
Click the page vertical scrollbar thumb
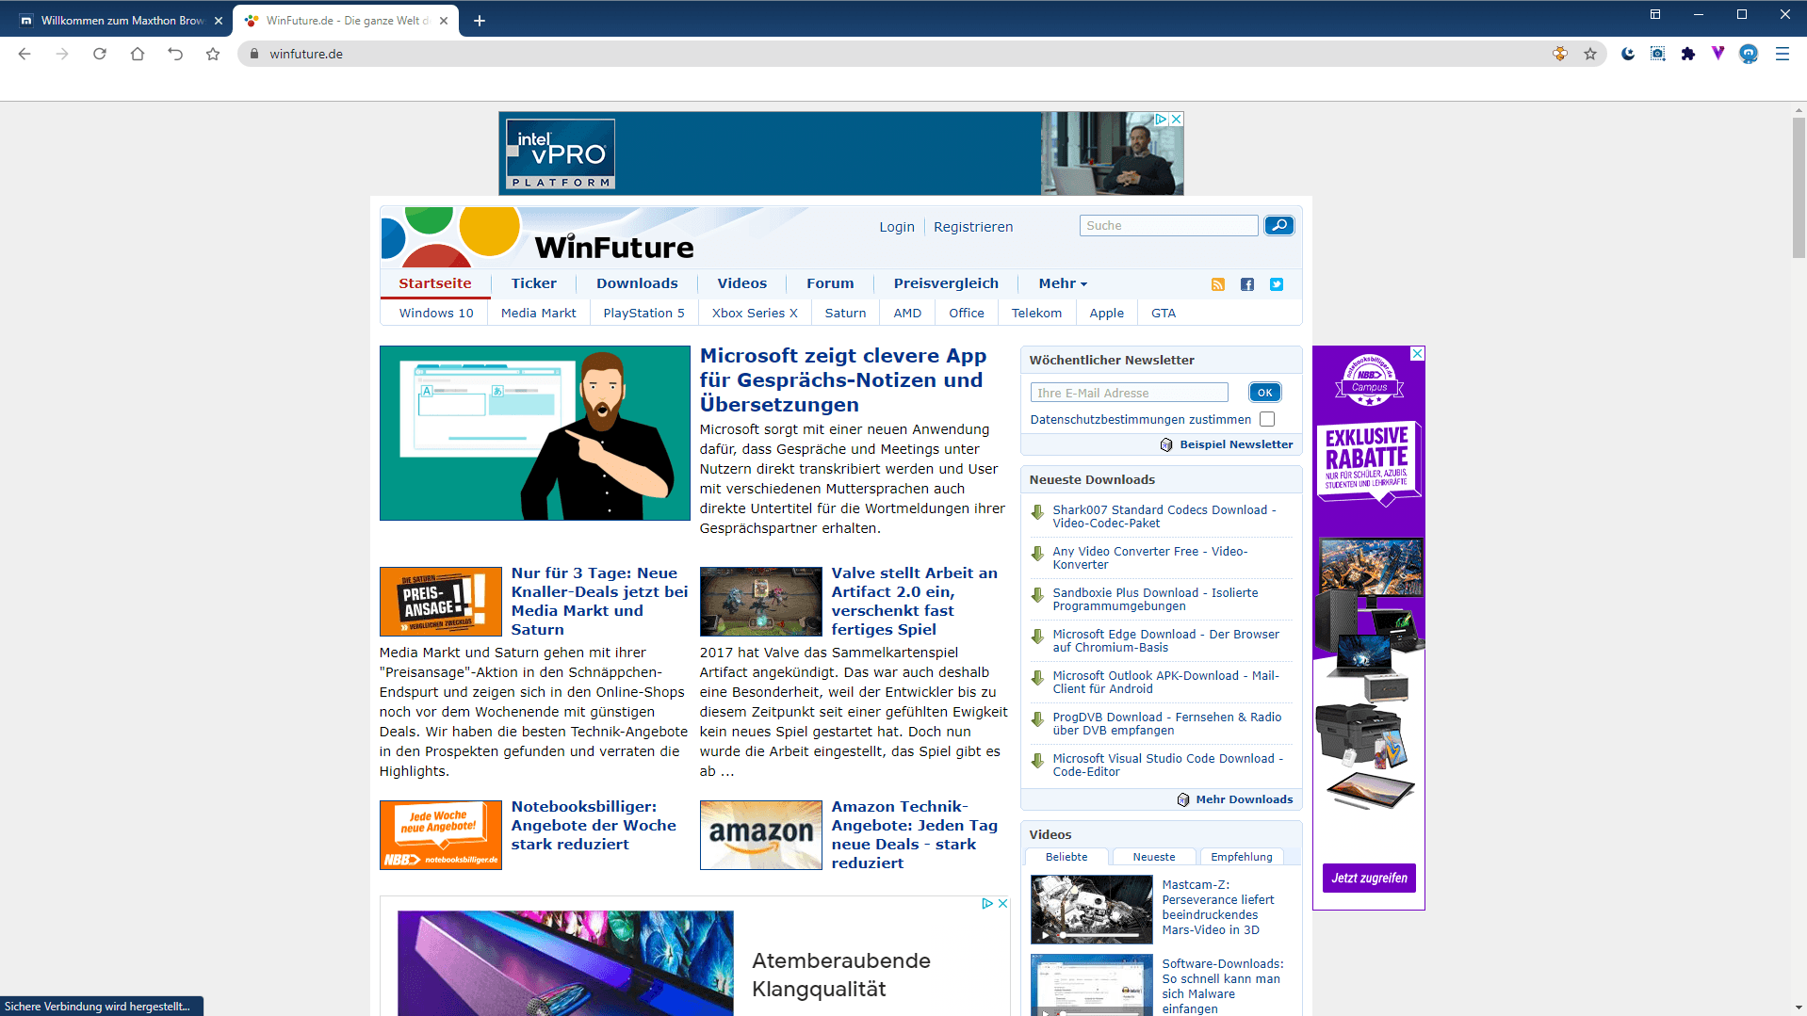(x=1799, y=188)
